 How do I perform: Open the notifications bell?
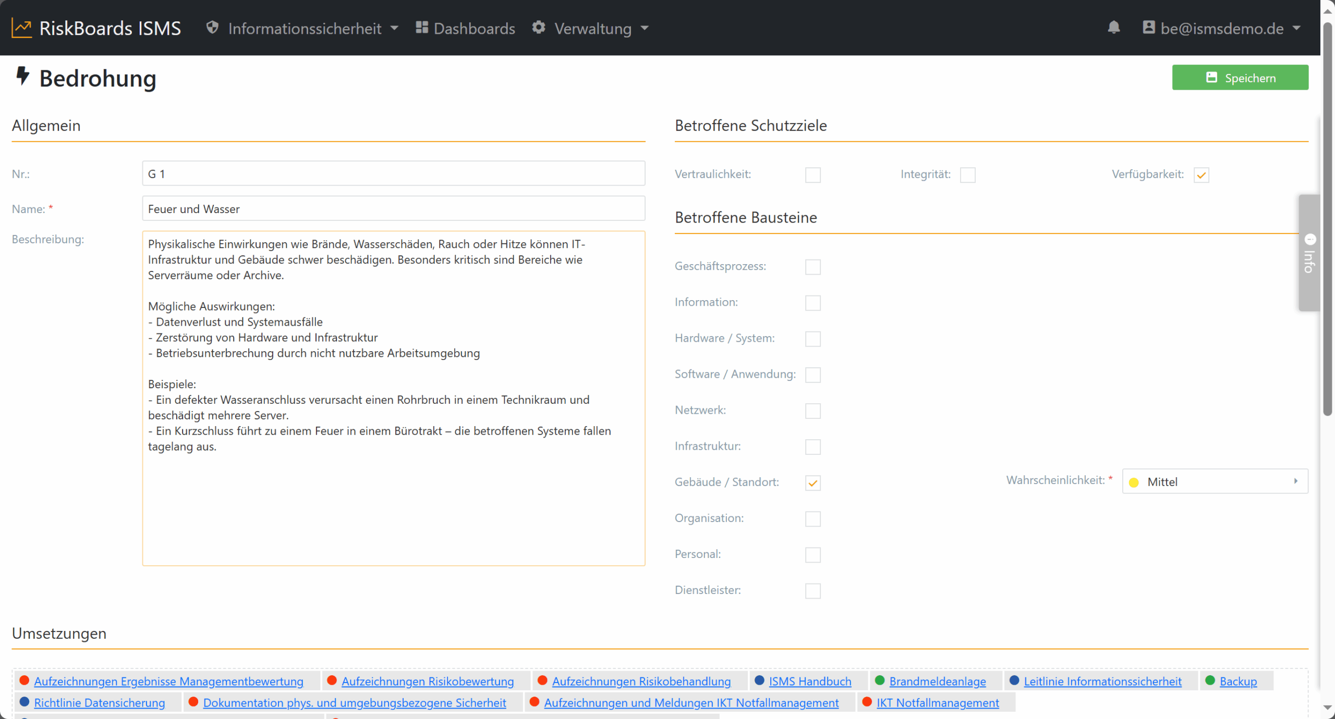click(x=1113, y=27)
